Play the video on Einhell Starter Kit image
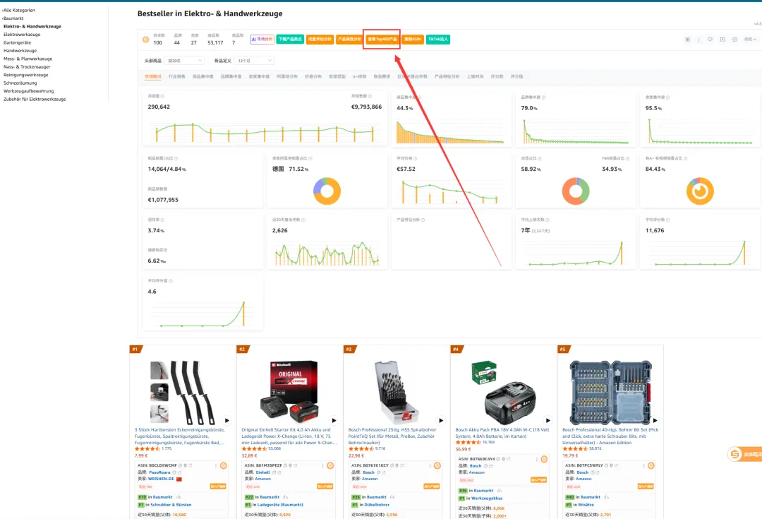 pos(334,420)
